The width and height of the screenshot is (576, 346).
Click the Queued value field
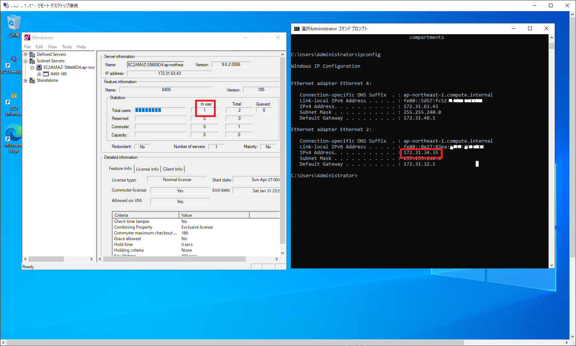tap(264, 110)
